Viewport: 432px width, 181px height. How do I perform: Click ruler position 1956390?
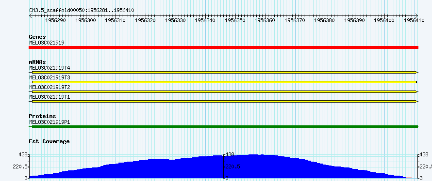coord(355,20)
